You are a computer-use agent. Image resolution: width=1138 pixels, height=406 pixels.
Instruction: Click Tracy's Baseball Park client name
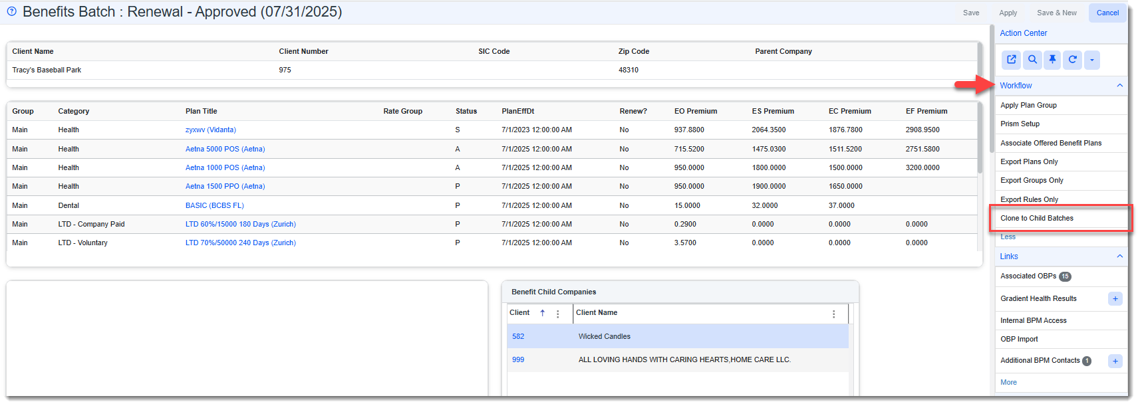pyautogui.click(x=47, y=70)
